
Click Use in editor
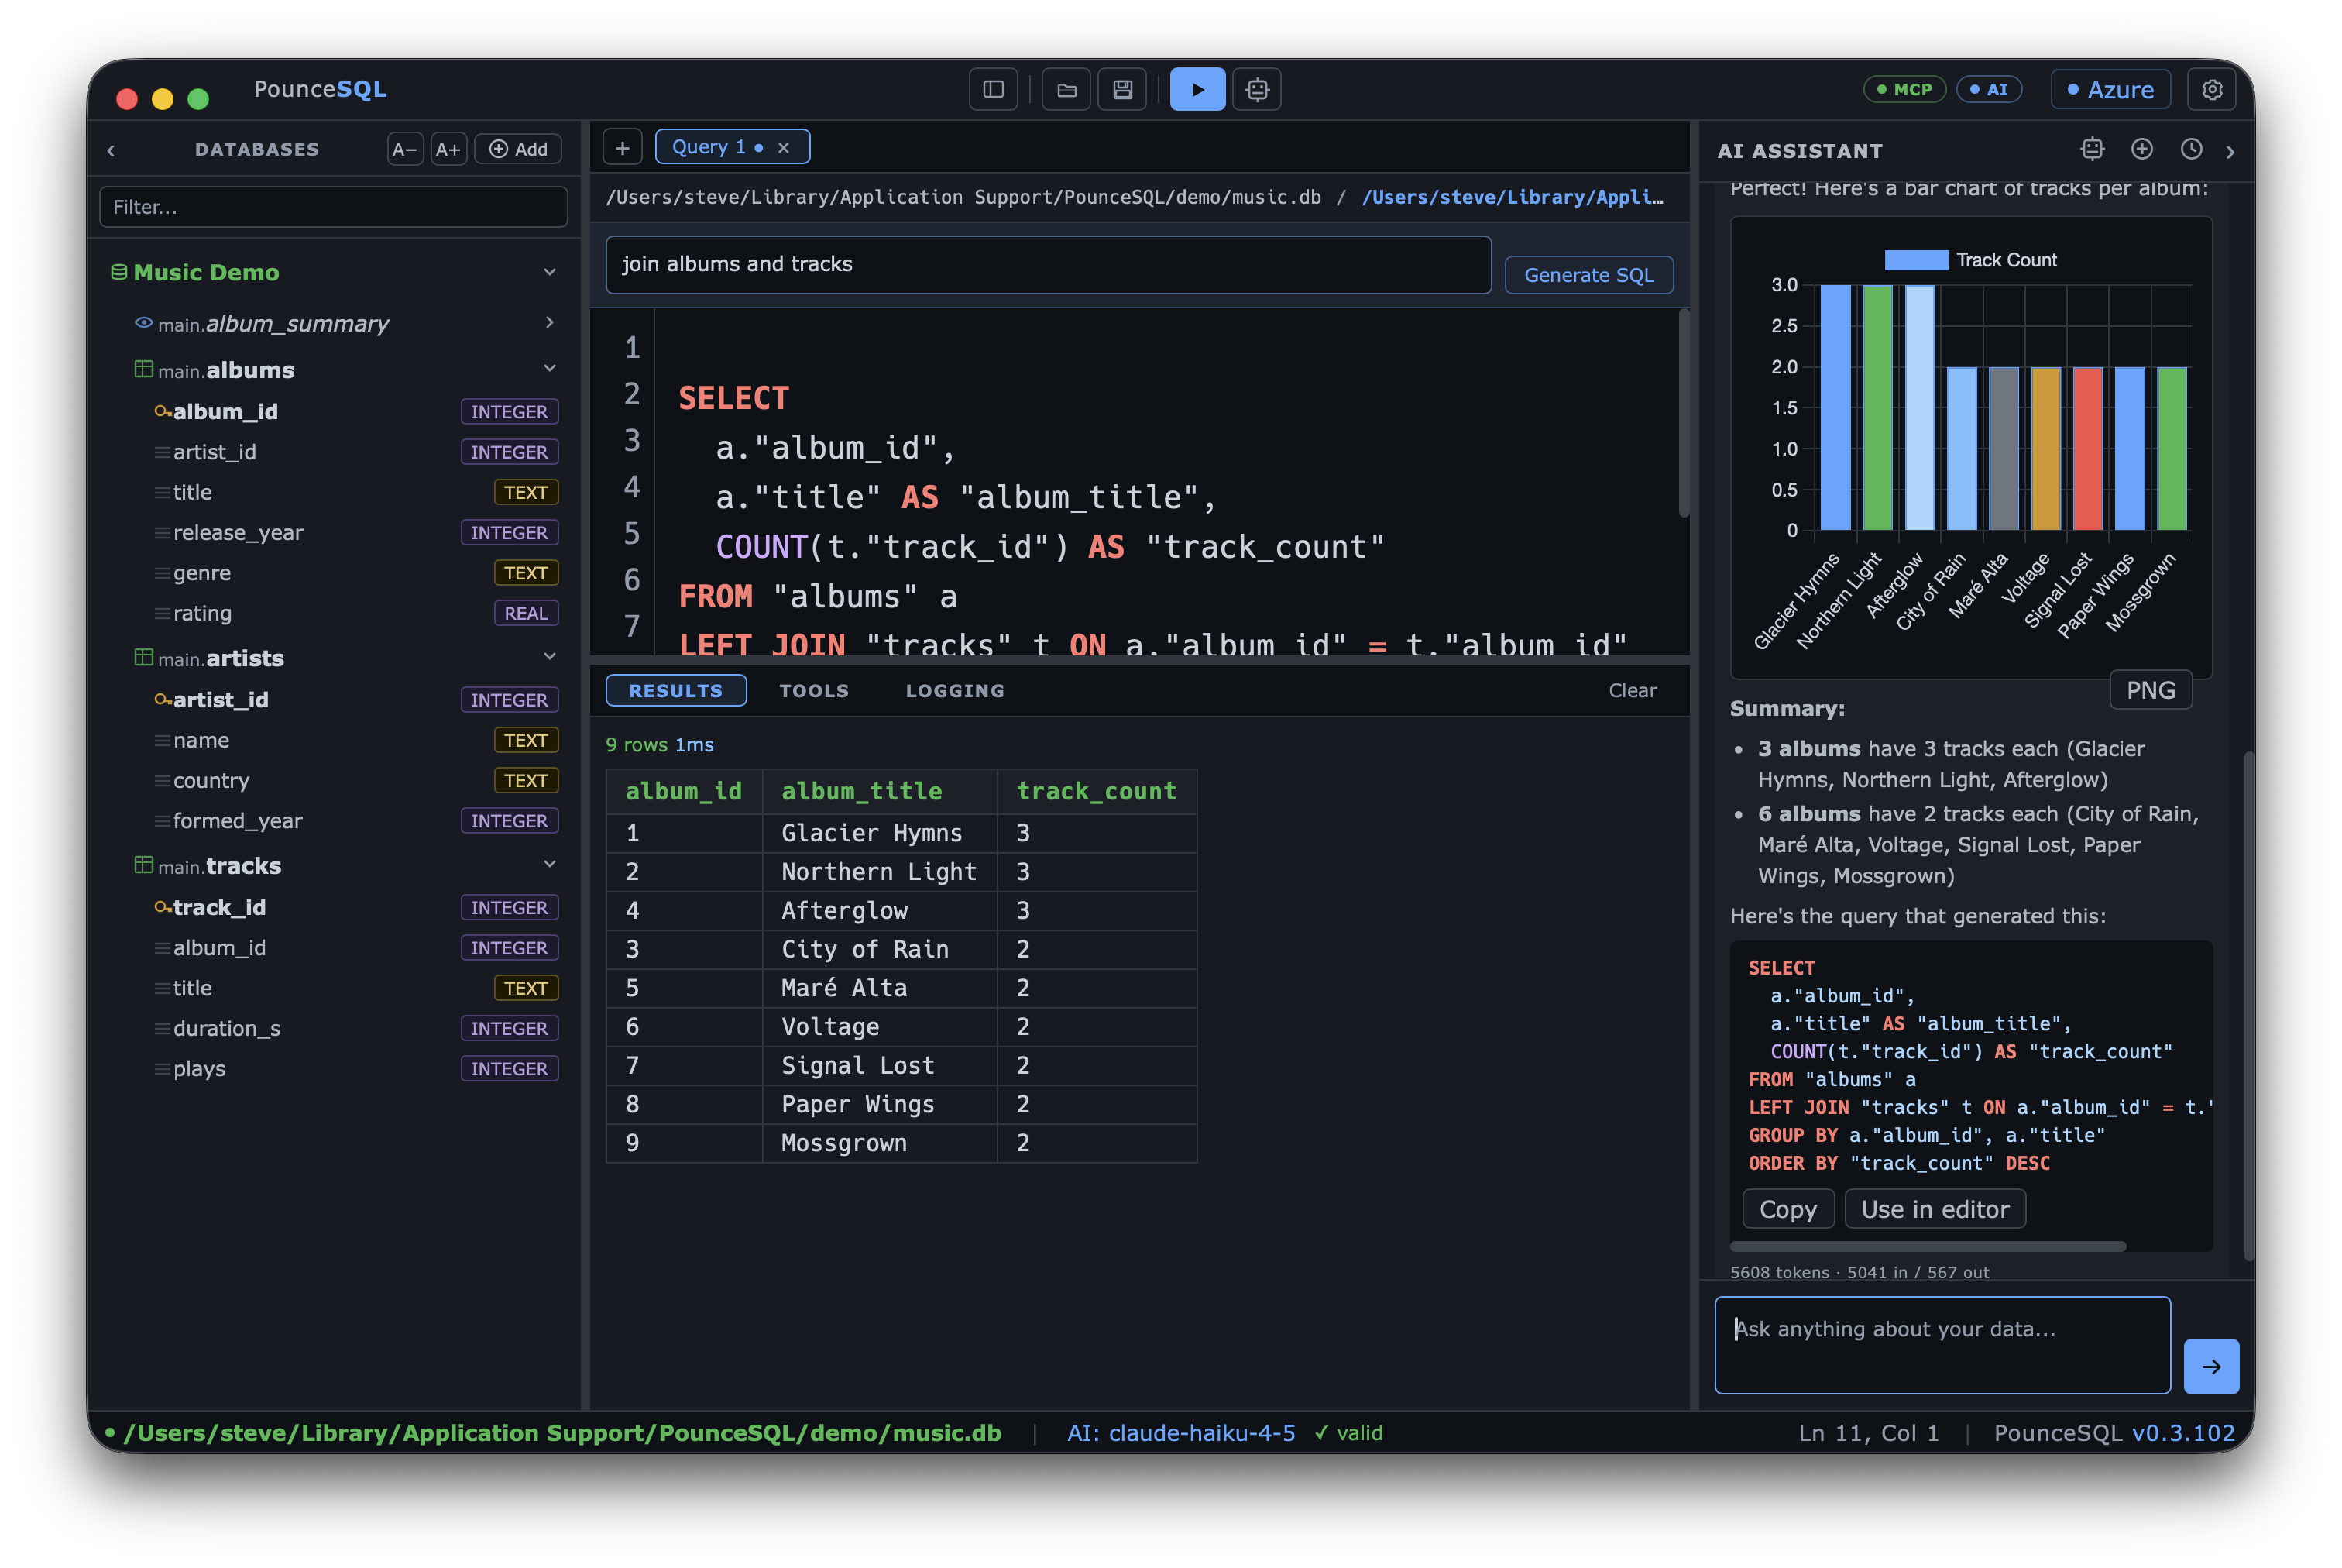[1935, 1209]
